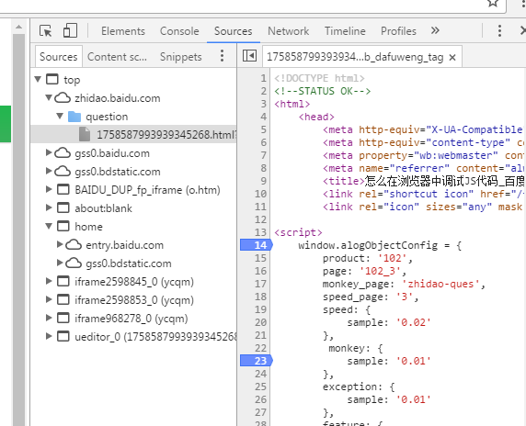Collapse the home frame node
The height and width of the screenshot is (426, 526).
[49, 226]
